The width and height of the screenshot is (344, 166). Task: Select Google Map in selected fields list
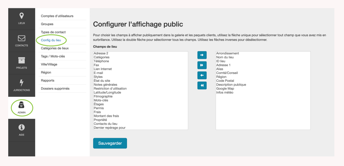tap(225, 89)
